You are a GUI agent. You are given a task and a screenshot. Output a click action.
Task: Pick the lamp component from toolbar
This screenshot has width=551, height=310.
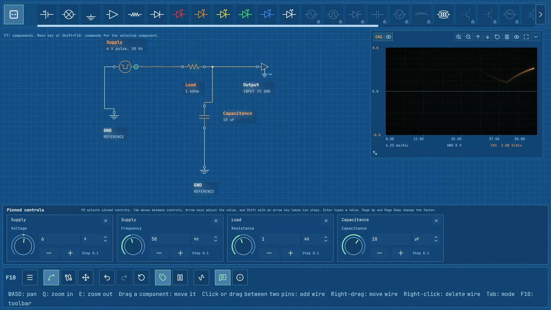pos(69,14)
